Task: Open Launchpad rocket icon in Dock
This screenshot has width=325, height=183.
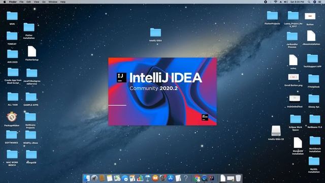Action: pos(94,178)
